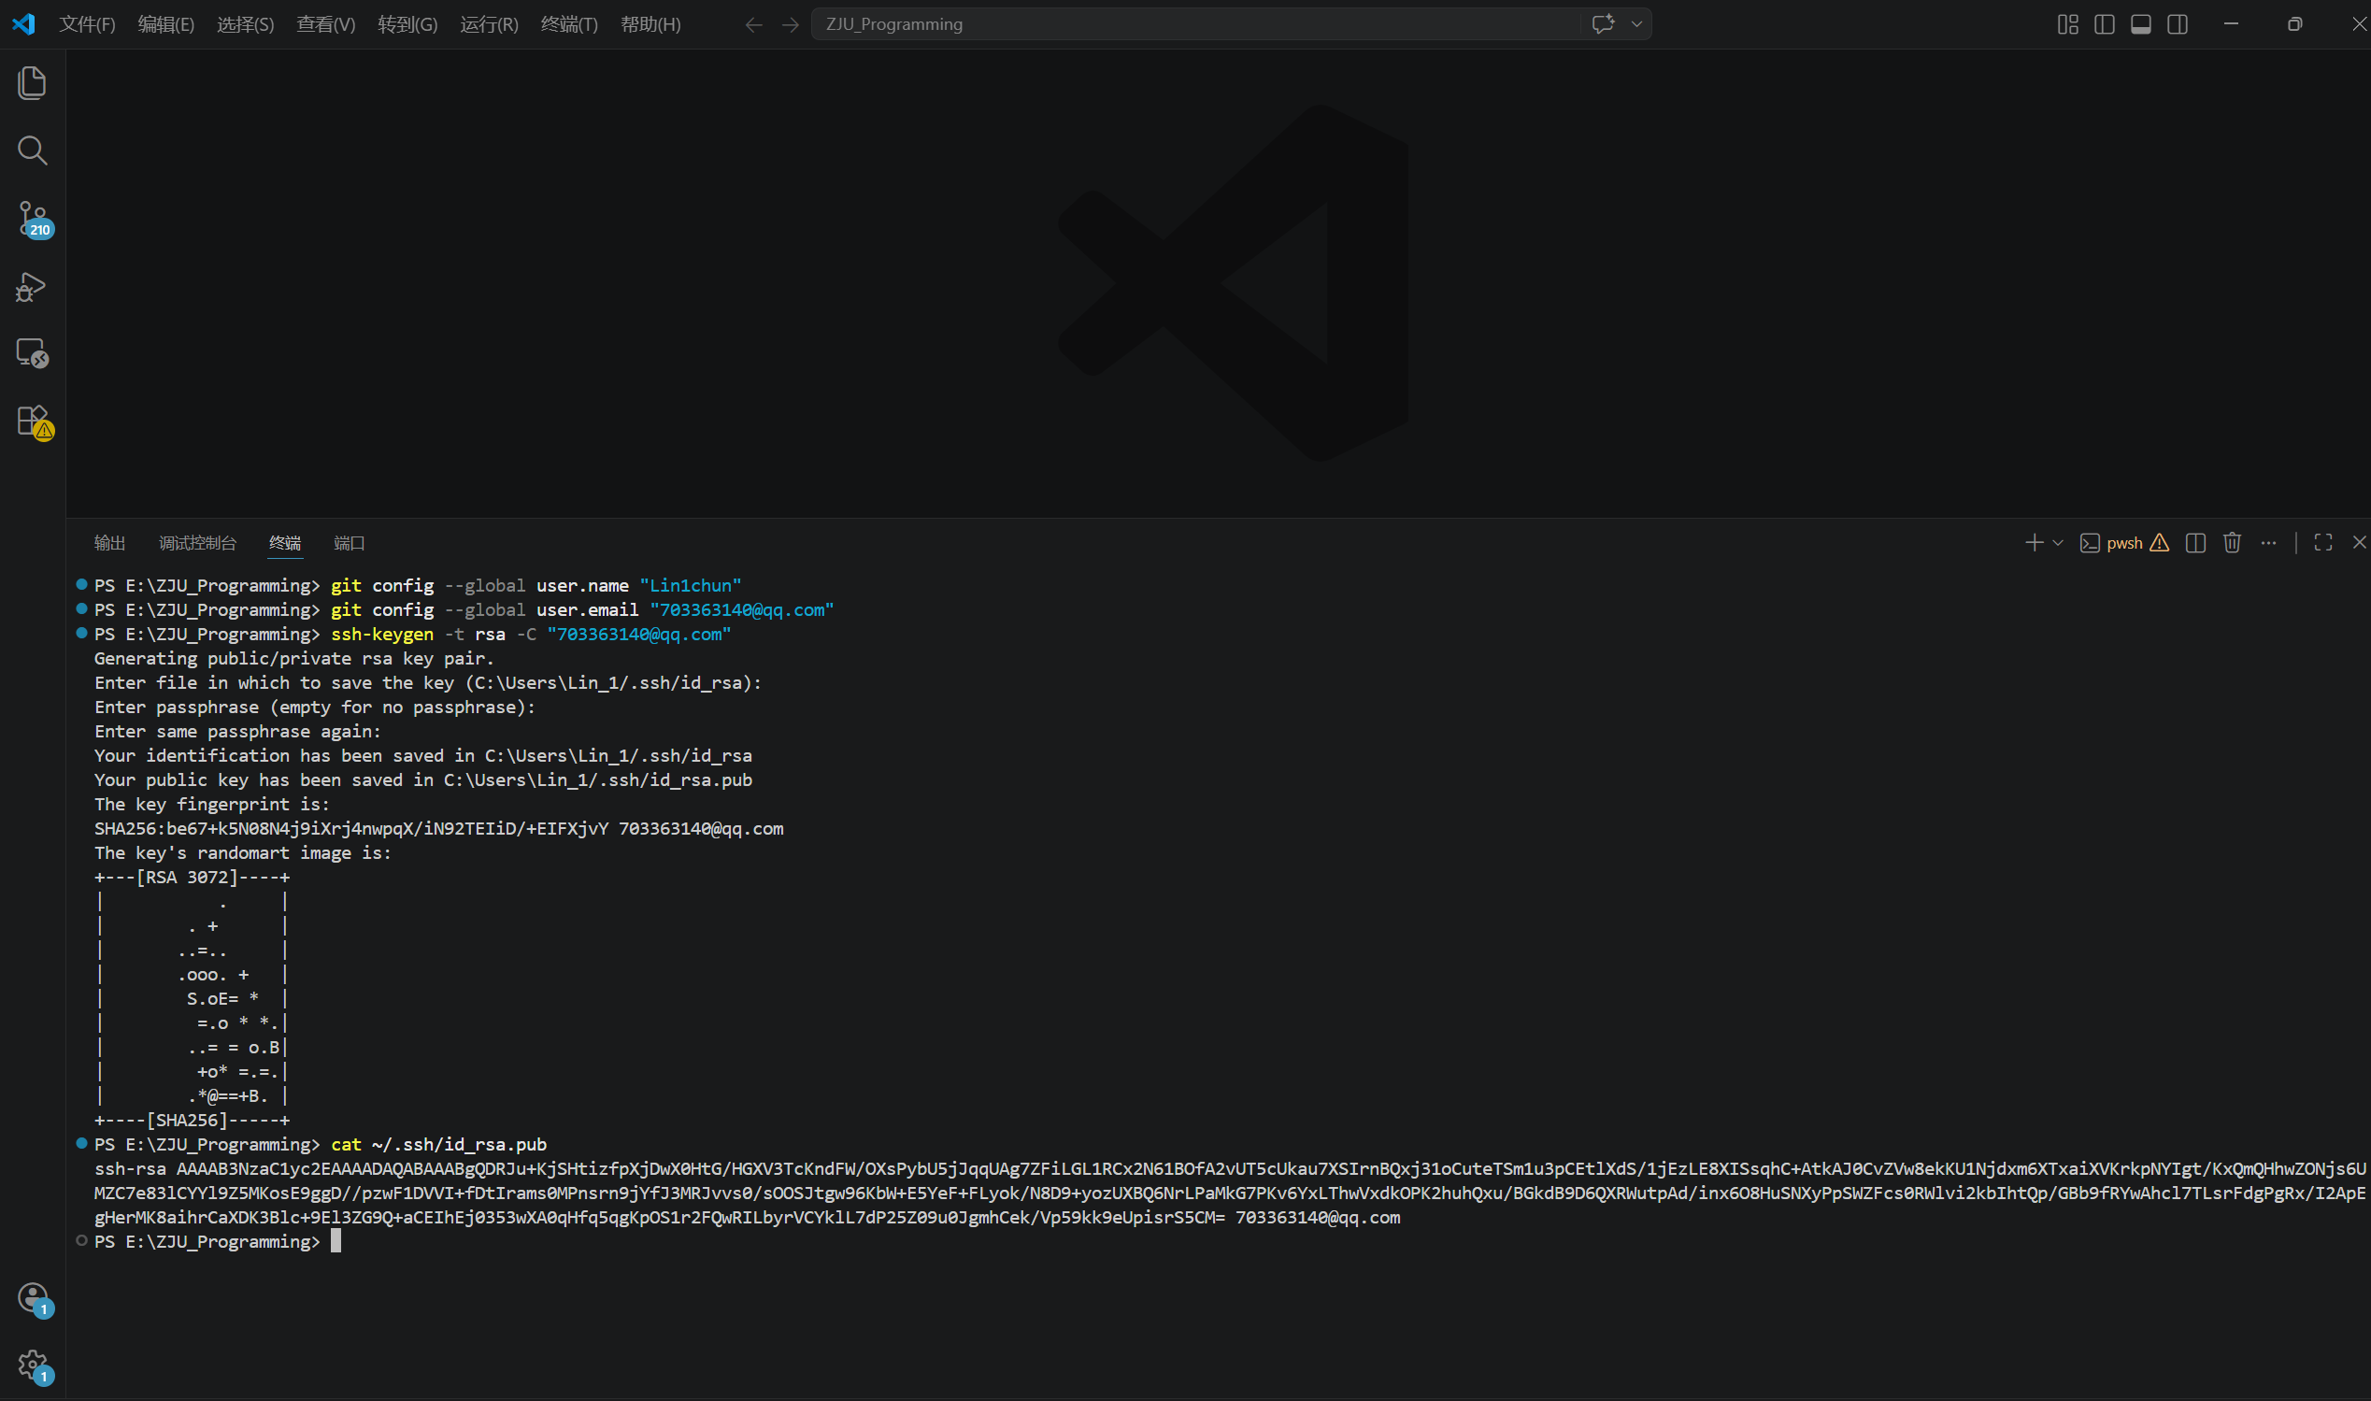The height and width of the screenshot is (1401, 2371).
Task: Go forward in navigation history
Action: (x=790, y=24)
